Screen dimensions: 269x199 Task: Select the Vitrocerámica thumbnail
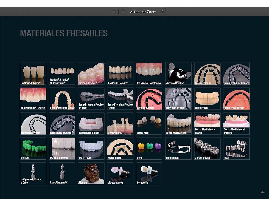[120, 174]
